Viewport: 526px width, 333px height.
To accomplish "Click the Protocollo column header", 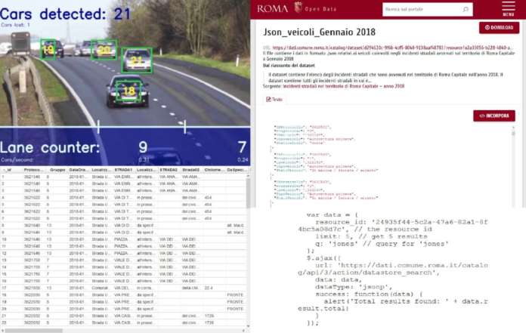I will [33, 170].
